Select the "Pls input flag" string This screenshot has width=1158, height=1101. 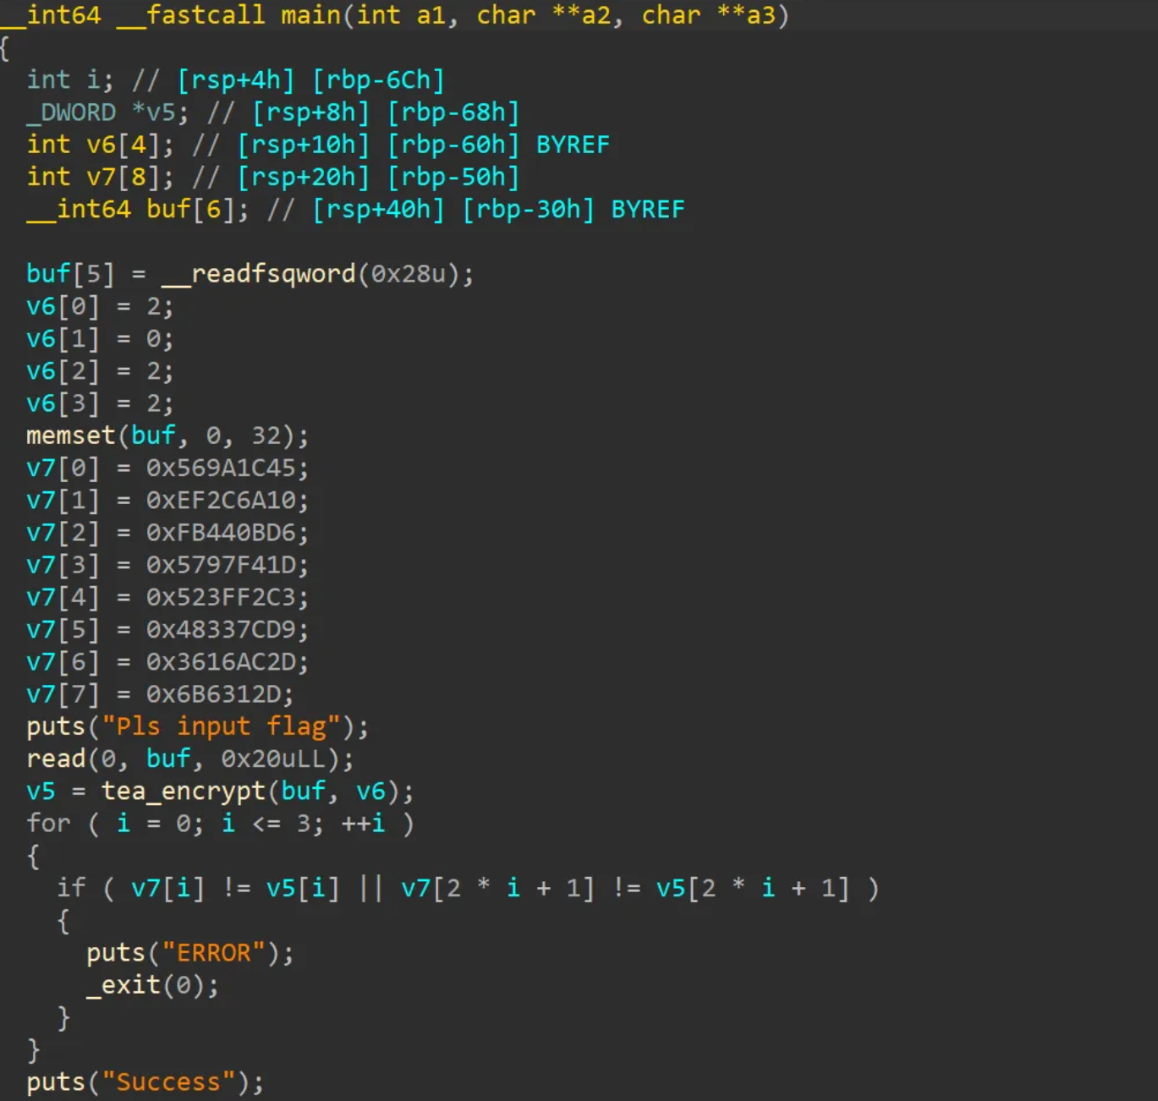221,726
